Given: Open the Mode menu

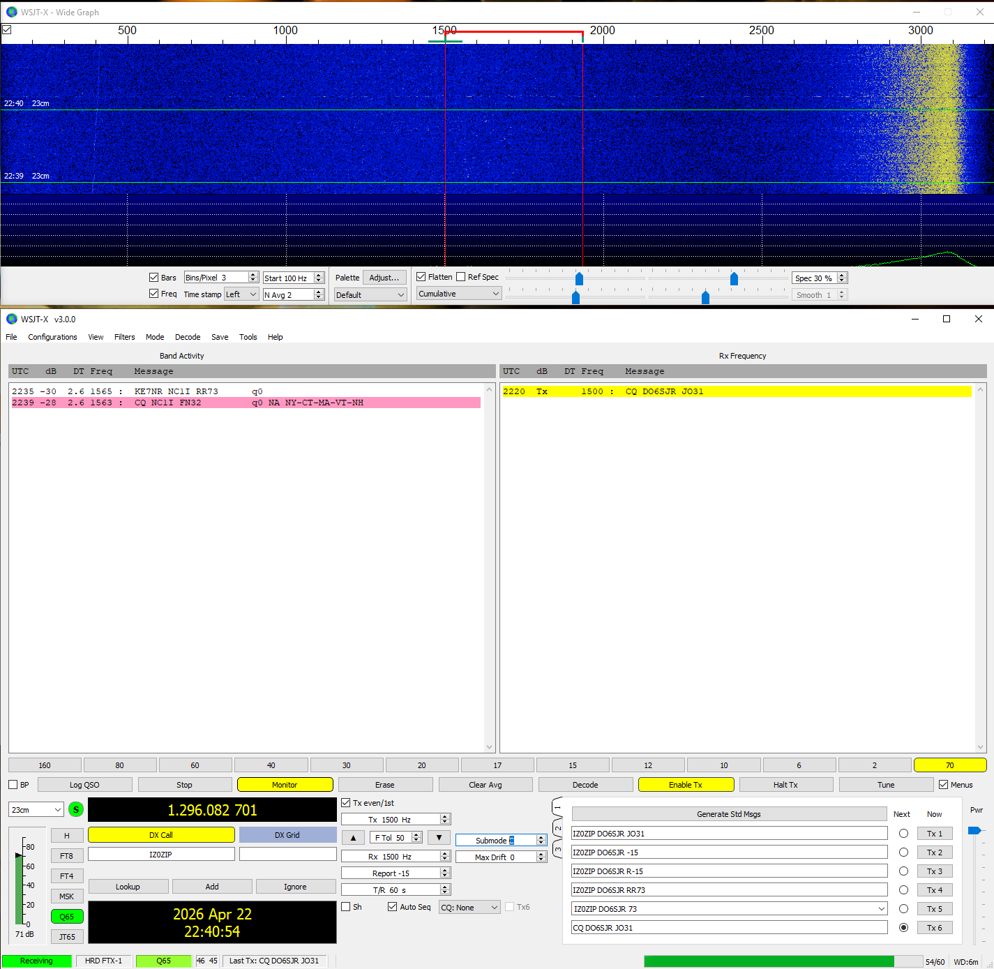Looking at the screenshot, I should (155, 337).
